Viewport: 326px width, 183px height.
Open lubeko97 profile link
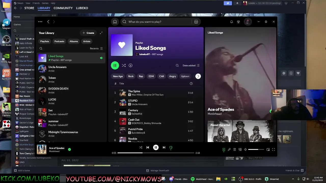[144, 54]
